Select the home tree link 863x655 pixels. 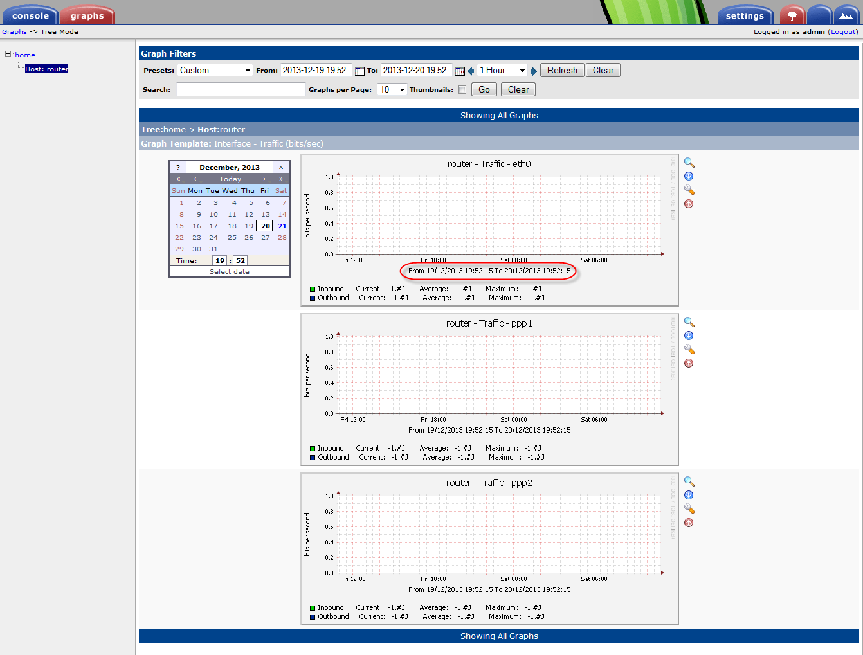[x=25, y=55]
